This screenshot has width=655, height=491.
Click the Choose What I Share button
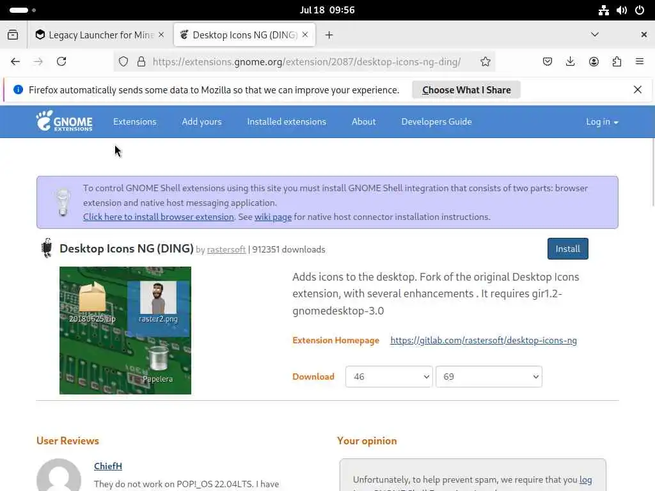point(466,90)
